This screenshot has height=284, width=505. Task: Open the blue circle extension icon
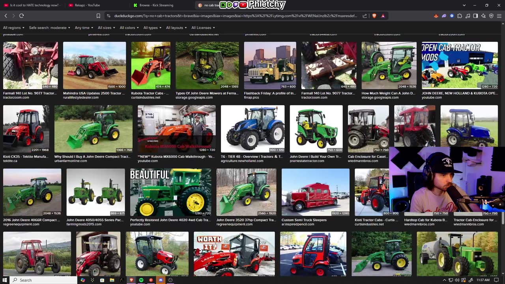click(x=452, y=16)
